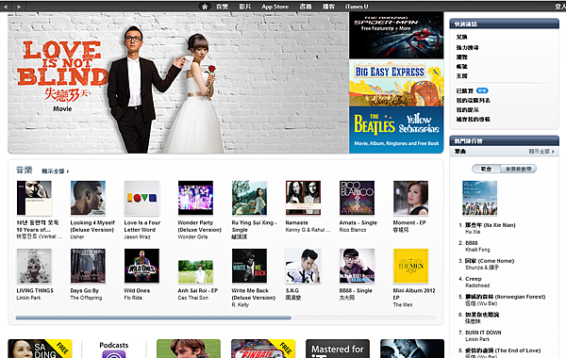Select the music videos chart segment
Image resolution: width=566 pixels, height=358 pixels.
(518, 169)
